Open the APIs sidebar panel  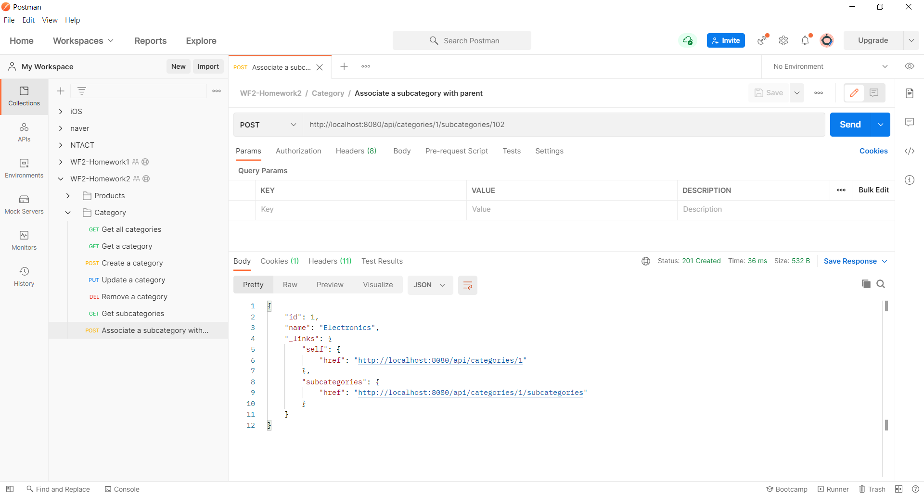coord(24,133)
